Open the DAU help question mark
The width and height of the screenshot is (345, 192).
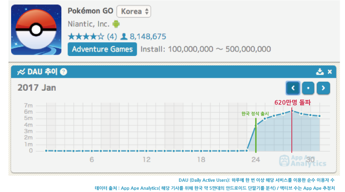tap(63, 72)
